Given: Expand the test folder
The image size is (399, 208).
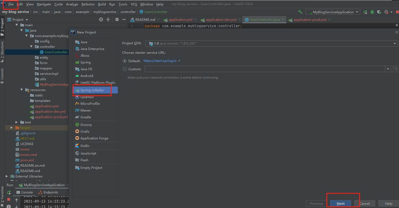Looking at the screenshot, I should (x=17, y=122).
